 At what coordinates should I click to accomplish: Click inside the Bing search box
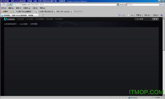143,4
